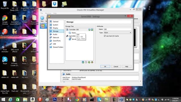Click New toolbar icon in VirtualBox Manager
This screenshot has width=181, height=102.
(42, 19)
